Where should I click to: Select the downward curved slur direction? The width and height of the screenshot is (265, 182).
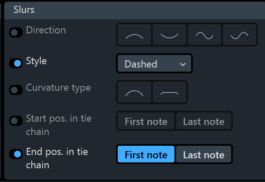(169, 35)
